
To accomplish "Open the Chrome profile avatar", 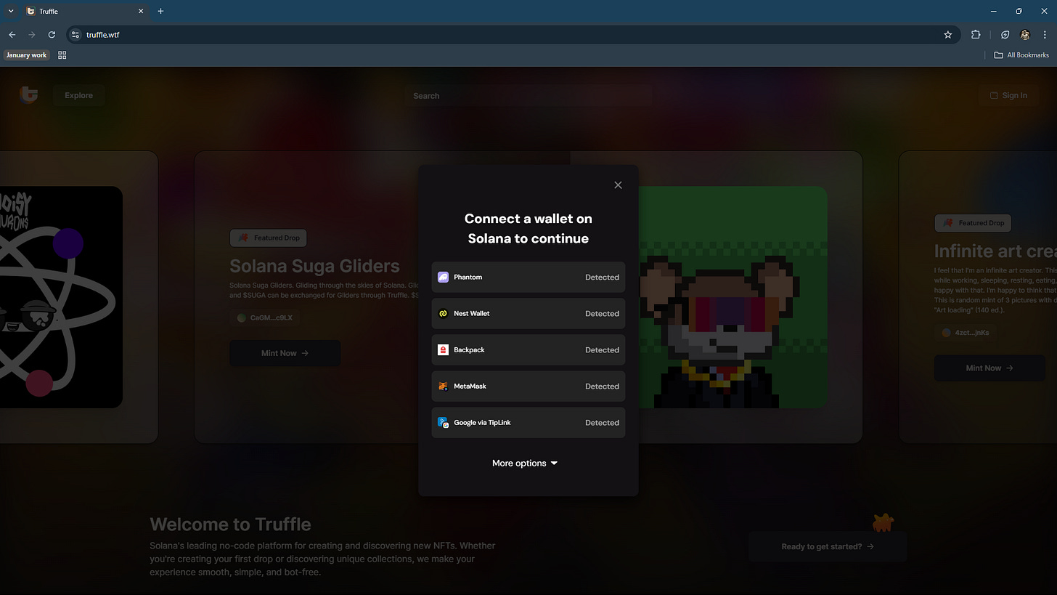I will coord(1024,34).
